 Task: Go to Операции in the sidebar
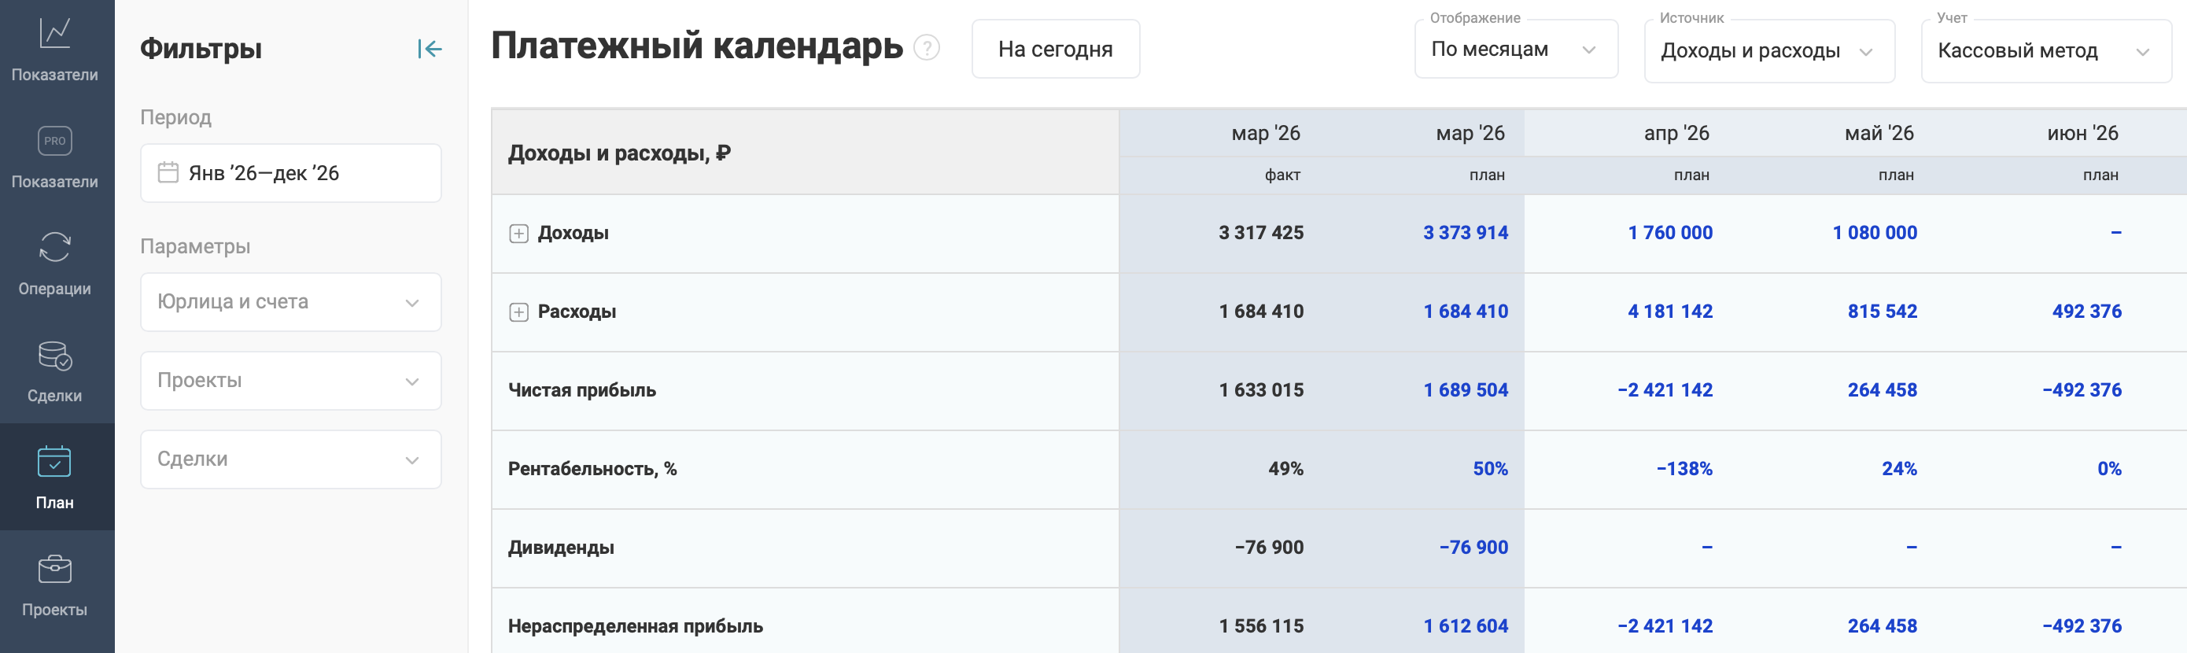coord(54,248)
